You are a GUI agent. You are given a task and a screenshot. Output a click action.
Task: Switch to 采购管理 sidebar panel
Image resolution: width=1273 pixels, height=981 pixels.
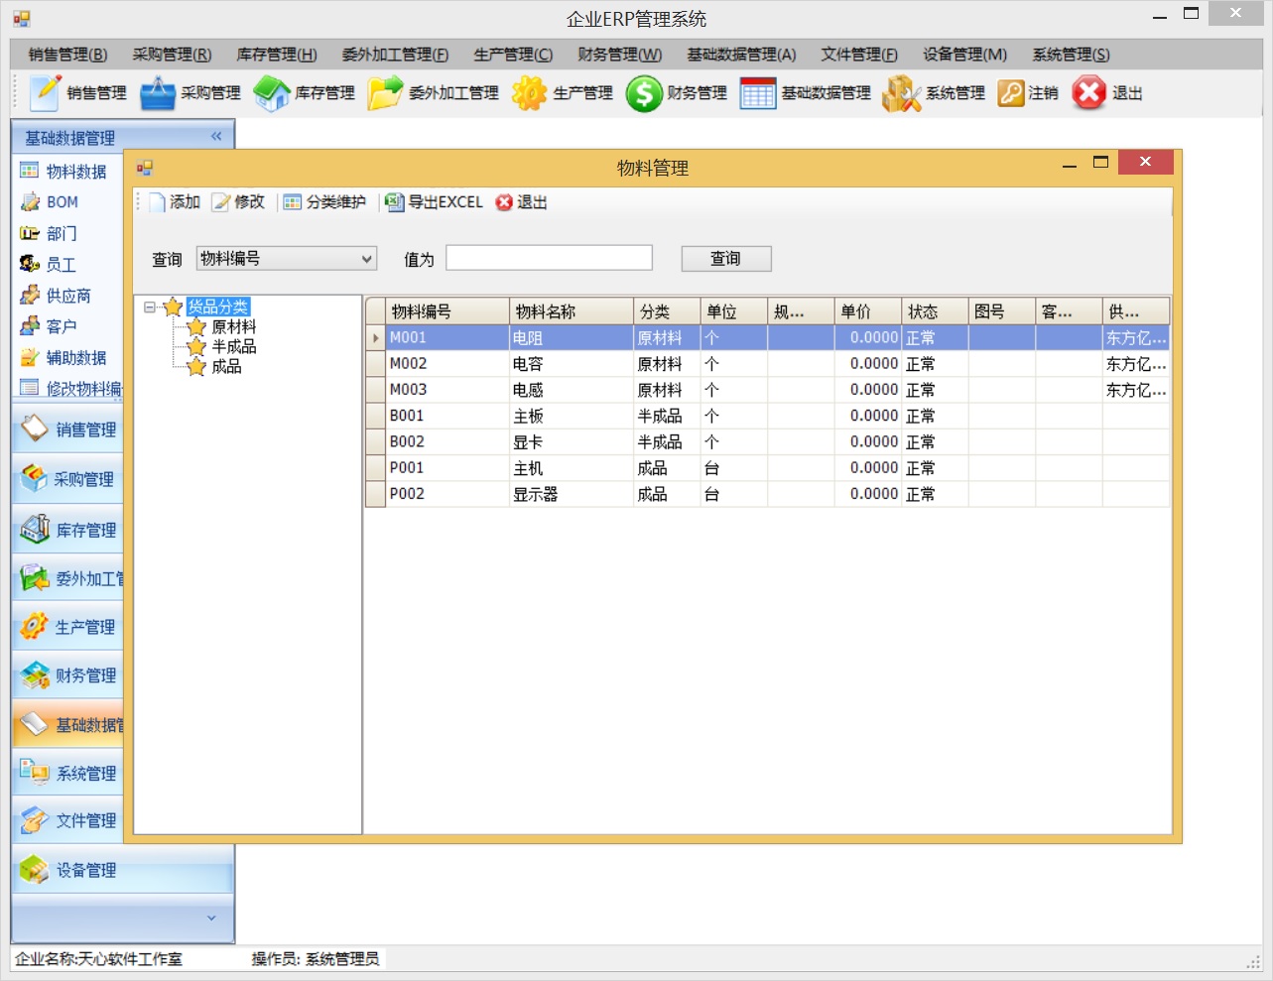[x=67, y=479]
